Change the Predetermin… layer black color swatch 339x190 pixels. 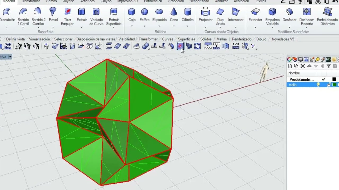pyautogui.click(x=334, y=79)
